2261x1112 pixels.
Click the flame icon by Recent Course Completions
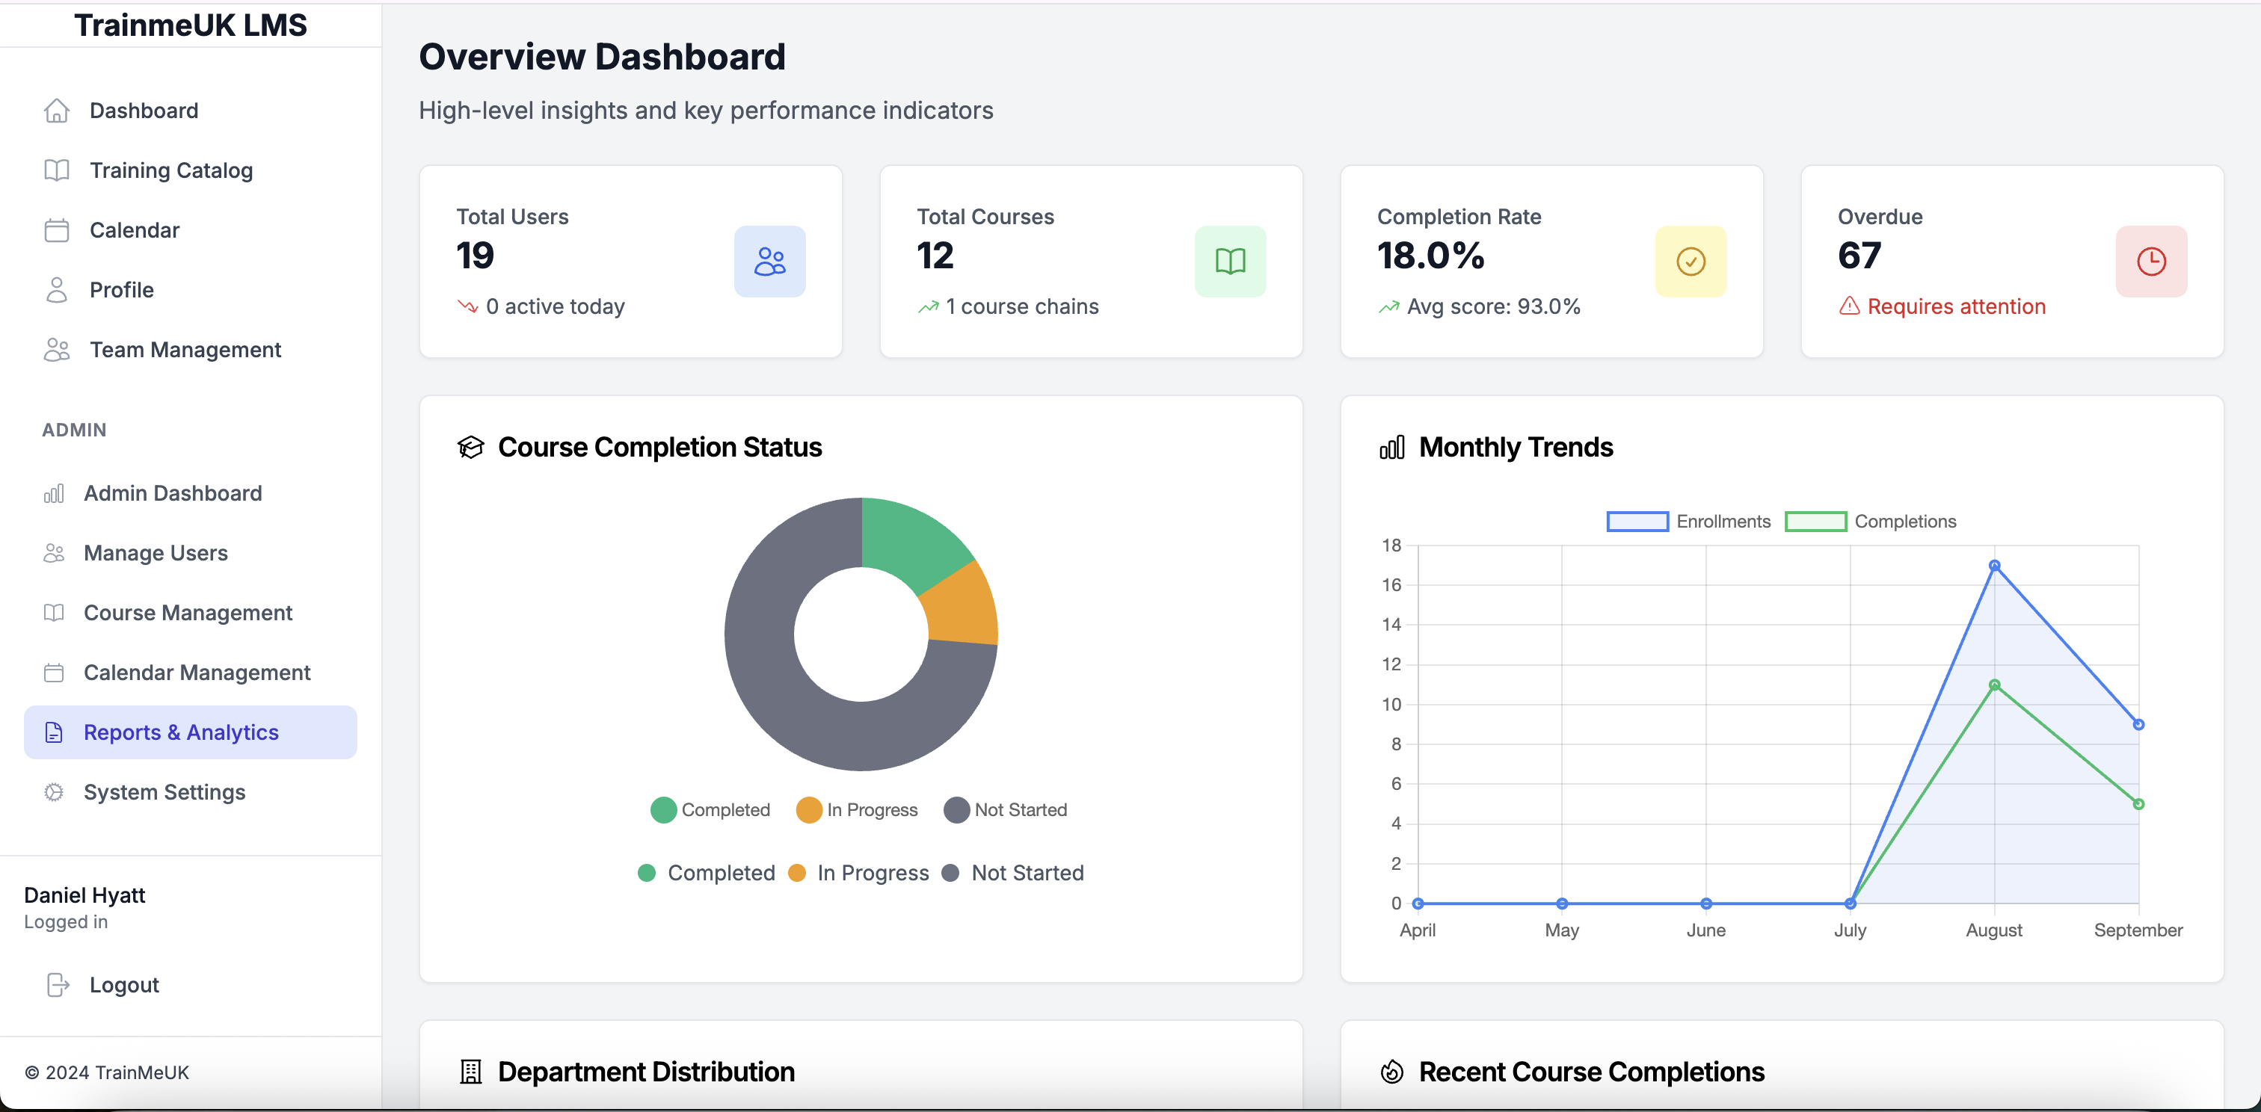[1392, 1072]
